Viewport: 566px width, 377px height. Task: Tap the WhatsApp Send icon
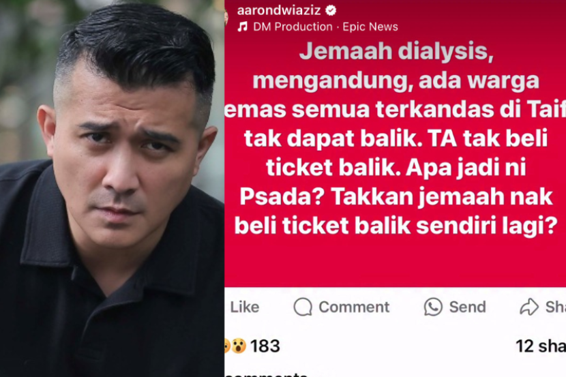click(x=433, y=307)
